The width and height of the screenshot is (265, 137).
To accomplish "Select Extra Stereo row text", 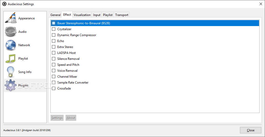I will pos(65,47).
